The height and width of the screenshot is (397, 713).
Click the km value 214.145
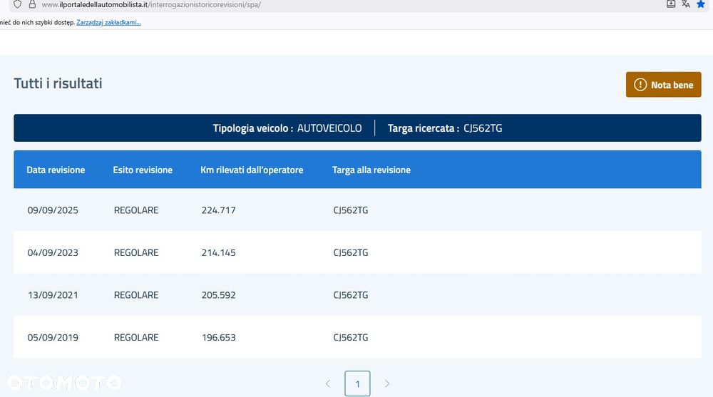click(x=219, y=252)
